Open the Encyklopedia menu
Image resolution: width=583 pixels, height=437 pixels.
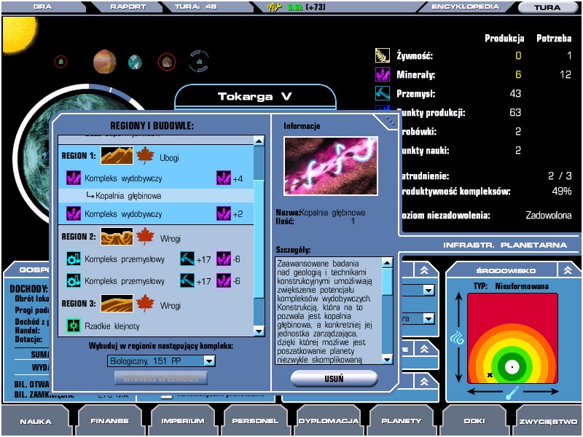click(465, 7)
